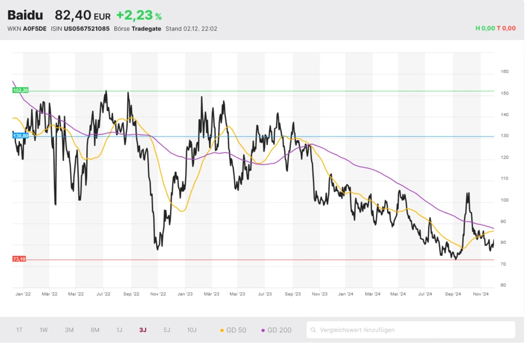Toggle the GD 200 moving average line
The width and height of the screenshot is (526, 348).
[x=276, y=330]
